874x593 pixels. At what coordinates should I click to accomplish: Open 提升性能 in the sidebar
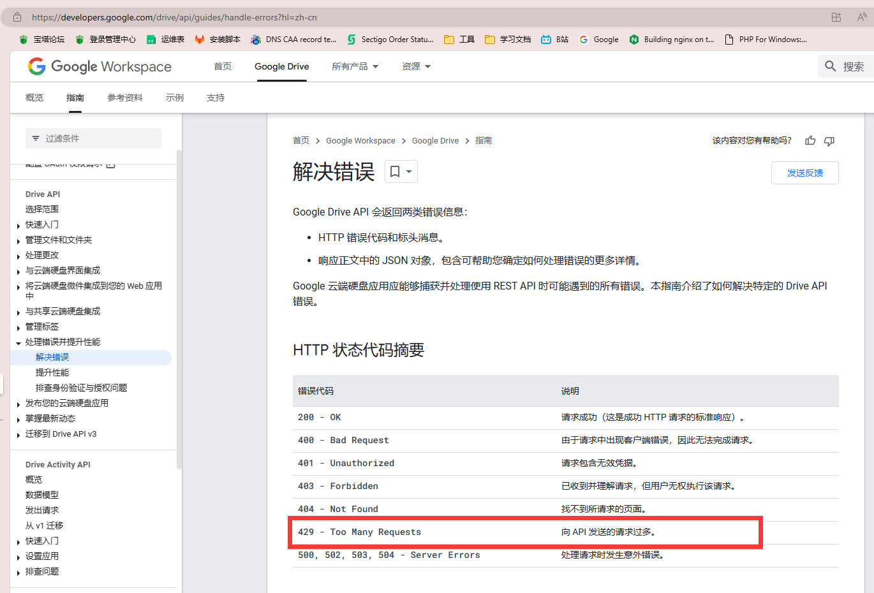52,372
